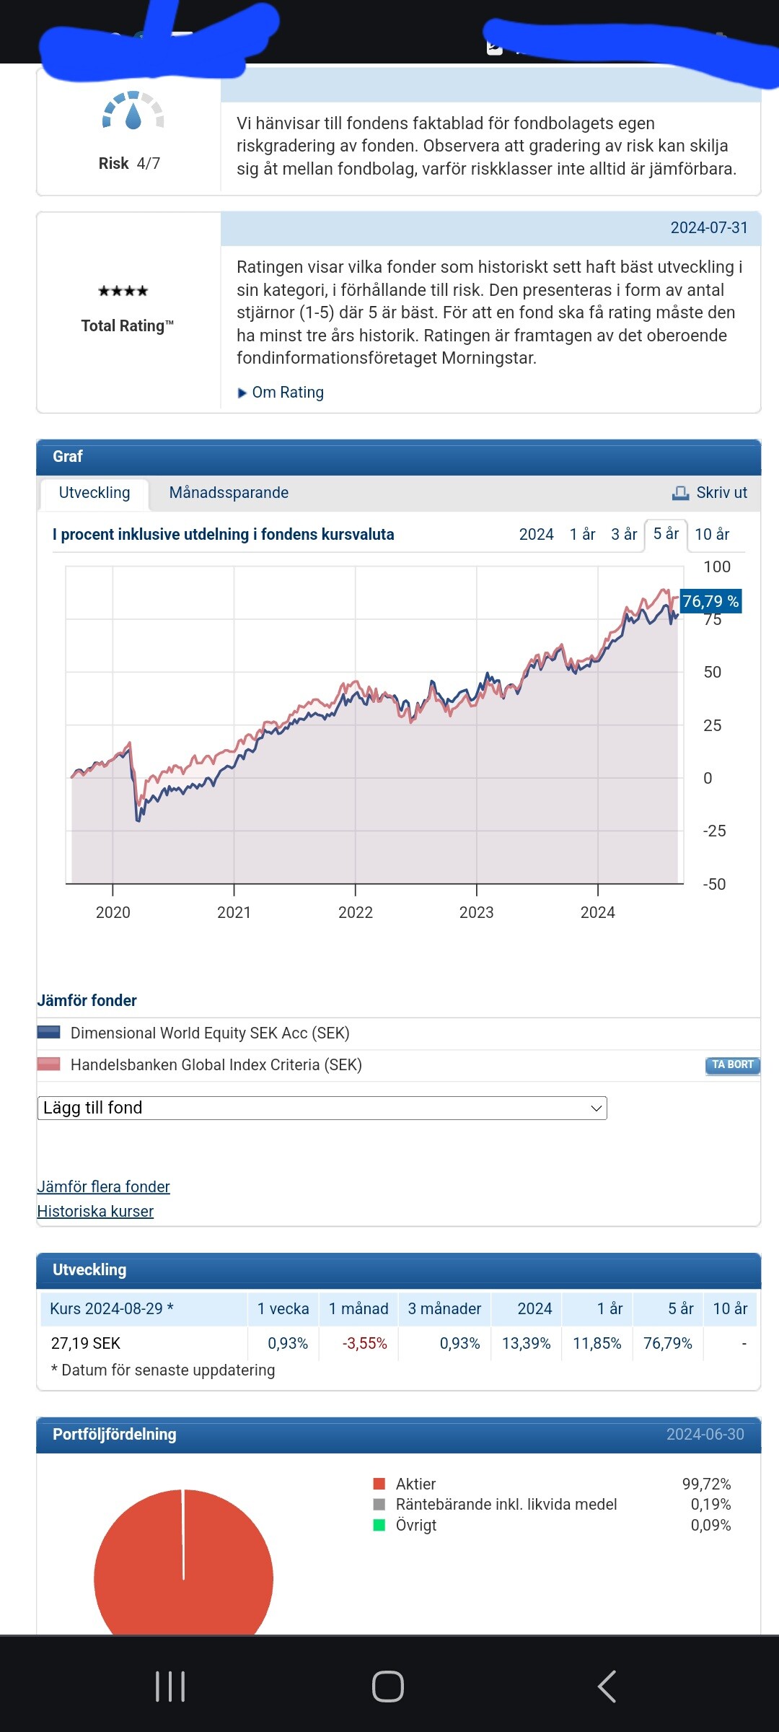
Task: Click the 76,79 % chart value label
Action: click(710, 601)
